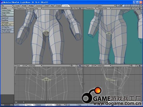Screen dimensions: 143x107
Task: Switch to the Create tab
Action: [17, 6]
